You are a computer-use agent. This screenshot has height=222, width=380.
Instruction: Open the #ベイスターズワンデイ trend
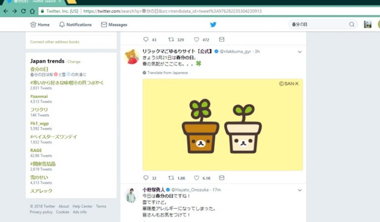(53, 137)
